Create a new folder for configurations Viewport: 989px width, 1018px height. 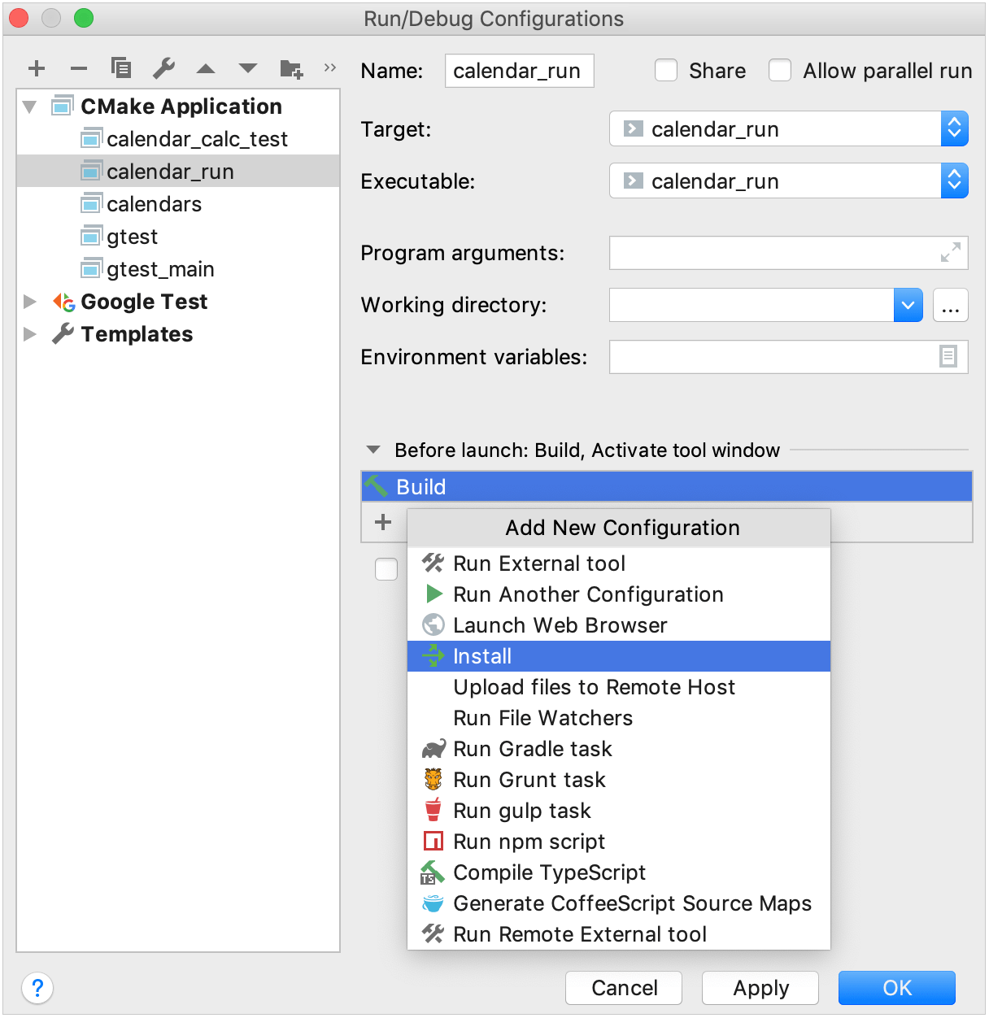pos(290,68)
